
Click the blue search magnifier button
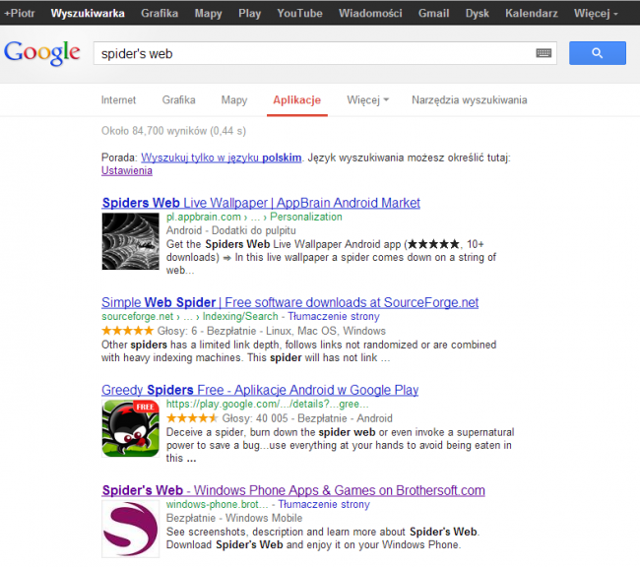(x=598, y=53)
